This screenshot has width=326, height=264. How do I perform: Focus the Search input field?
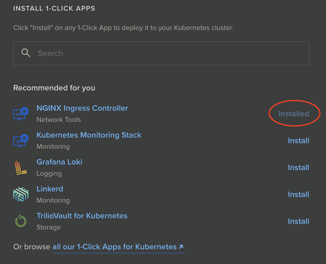[x=161, y=53]
